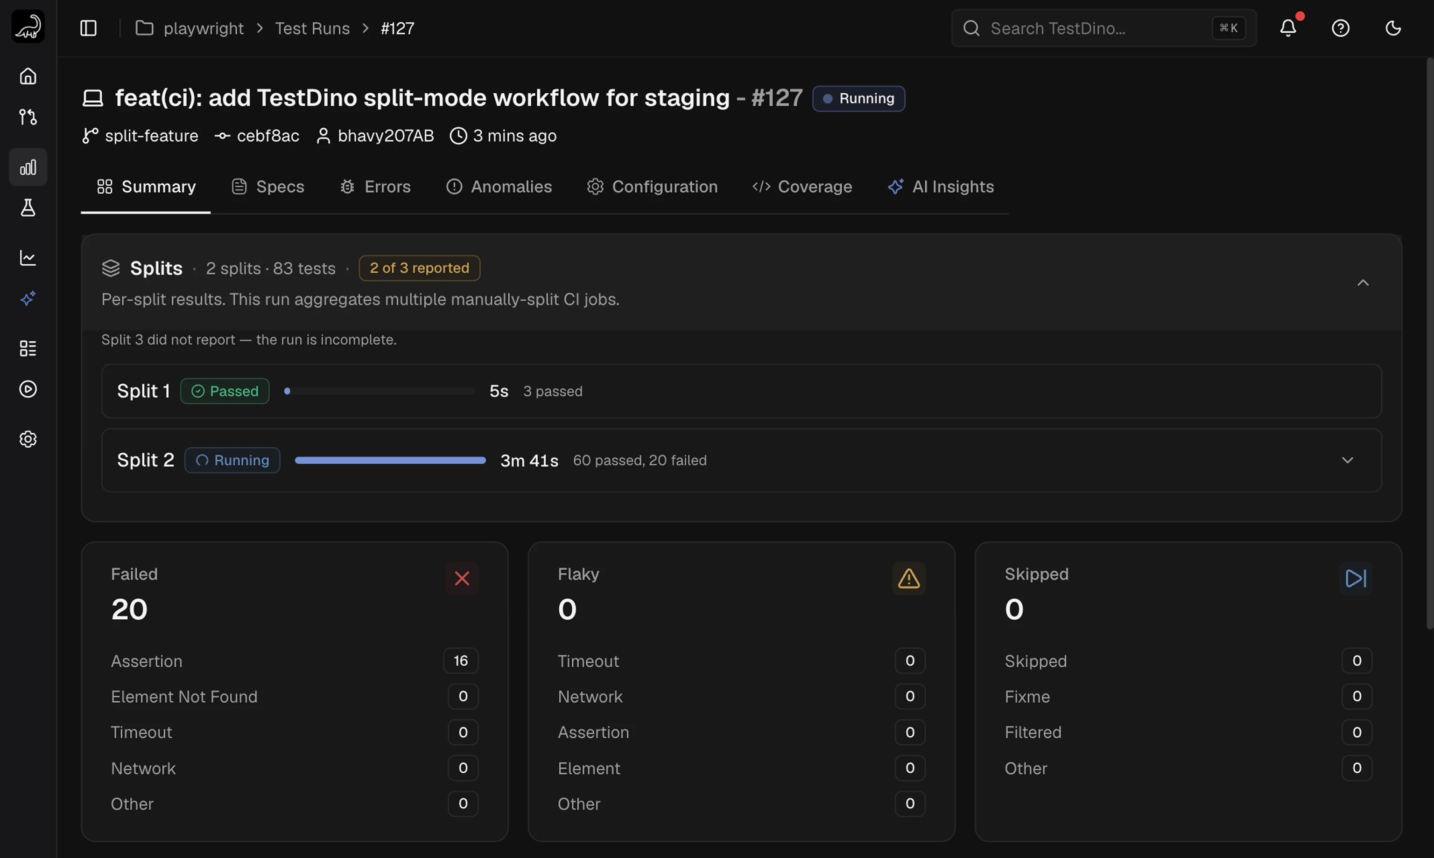Click the Passed badge on Split 1
The image size is (1434, 858).
pyautogui.click(x=225, y=391)
